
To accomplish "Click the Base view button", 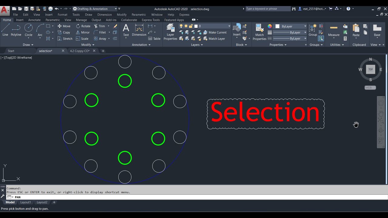I will click(377, 30).
